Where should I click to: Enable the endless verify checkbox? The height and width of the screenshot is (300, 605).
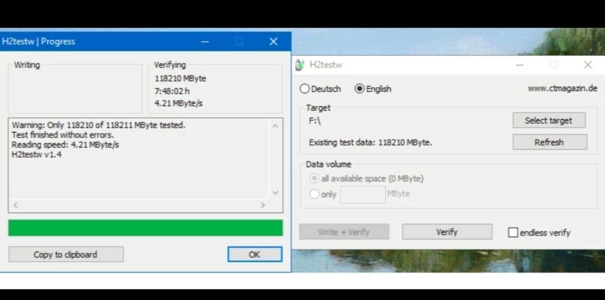(x=513, y=232)
